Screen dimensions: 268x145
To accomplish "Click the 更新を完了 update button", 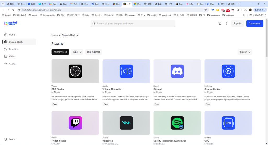I will (x=260, y=10).
